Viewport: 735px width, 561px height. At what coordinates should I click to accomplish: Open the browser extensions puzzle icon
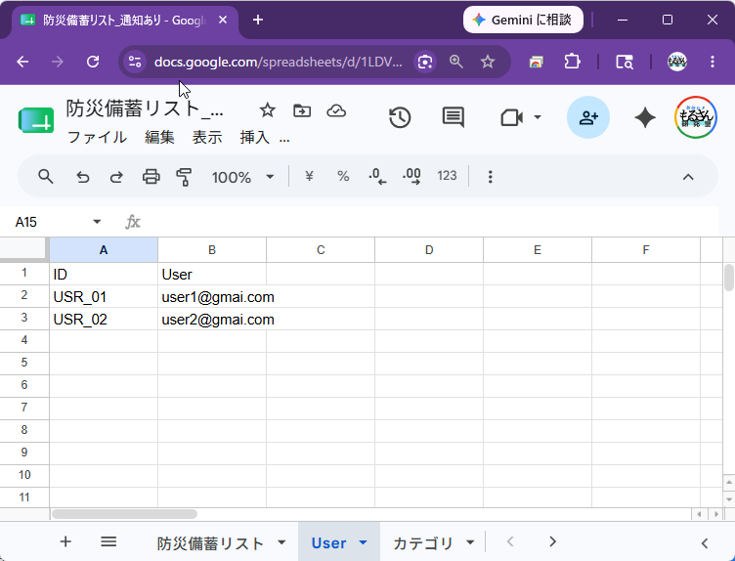(x=572, y=62)
